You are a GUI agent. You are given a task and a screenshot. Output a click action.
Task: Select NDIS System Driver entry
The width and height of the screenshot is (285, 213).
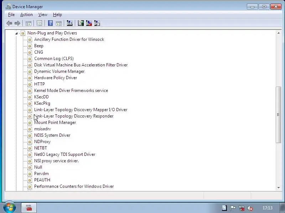(x=52, y=135)
